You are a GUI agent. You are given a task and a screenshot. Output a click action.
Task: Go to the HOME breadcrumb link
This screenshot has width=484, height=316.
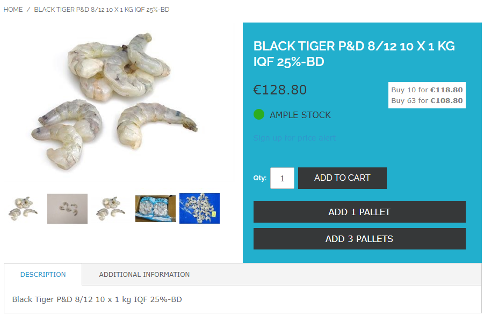coord(13,10)
